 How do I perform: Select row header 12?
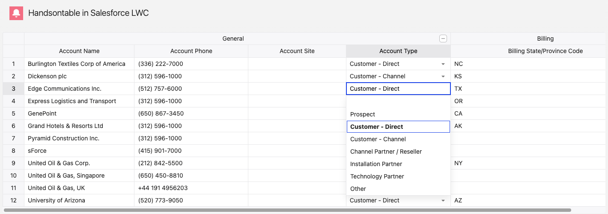[x=13, y=200]
